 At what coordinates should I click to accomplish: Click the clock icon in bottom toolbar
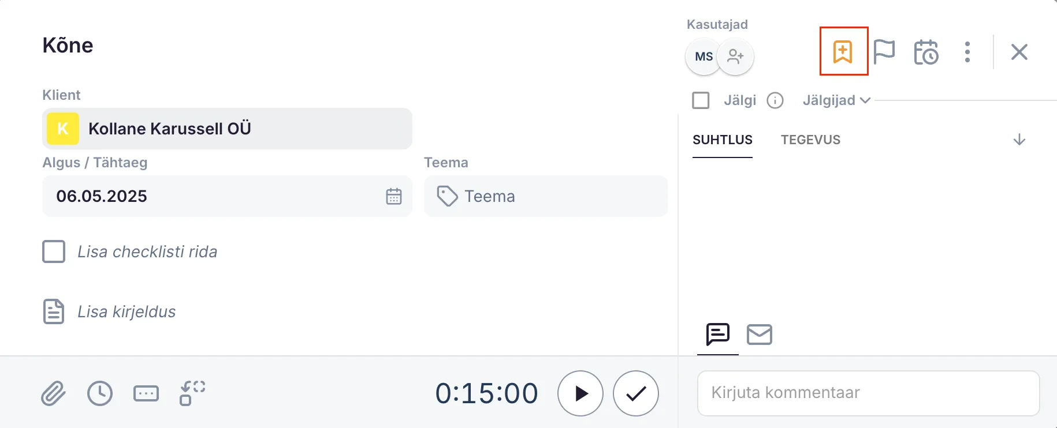tap(100, 393)
